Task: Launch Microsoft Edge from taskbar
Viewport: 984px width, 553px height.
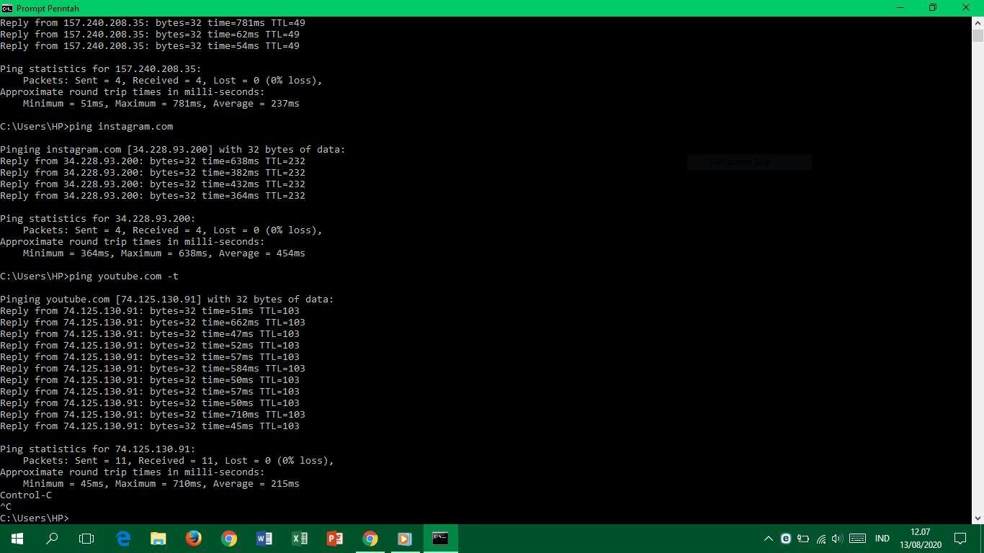Action: [x=123, y=539]
